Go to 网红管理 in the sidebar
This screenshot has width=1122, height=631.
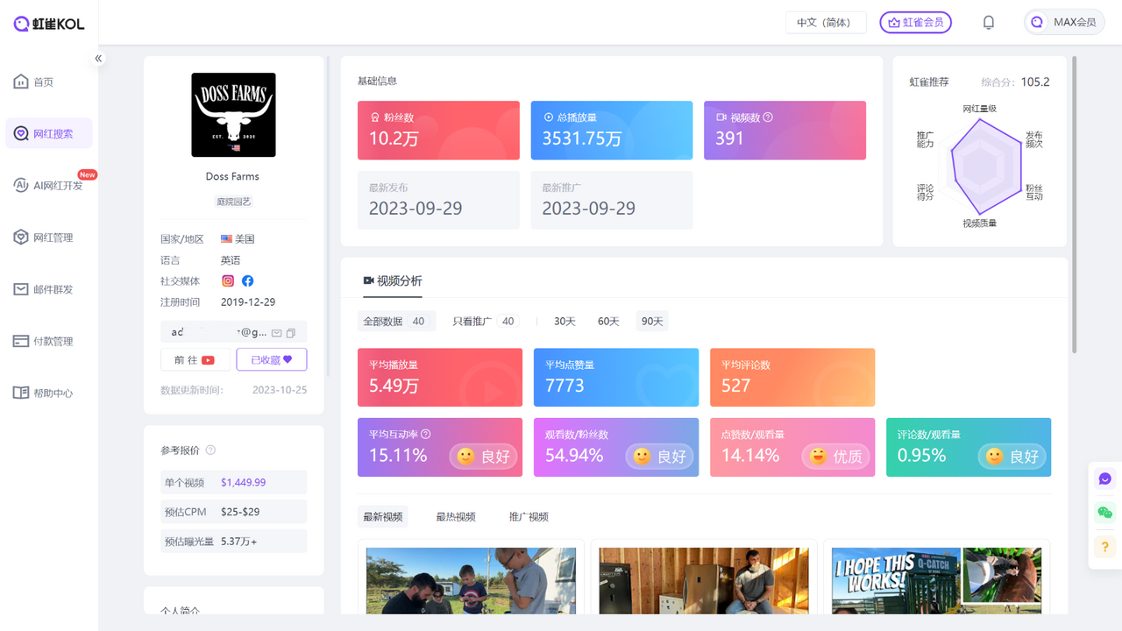[x=49, y=238]
